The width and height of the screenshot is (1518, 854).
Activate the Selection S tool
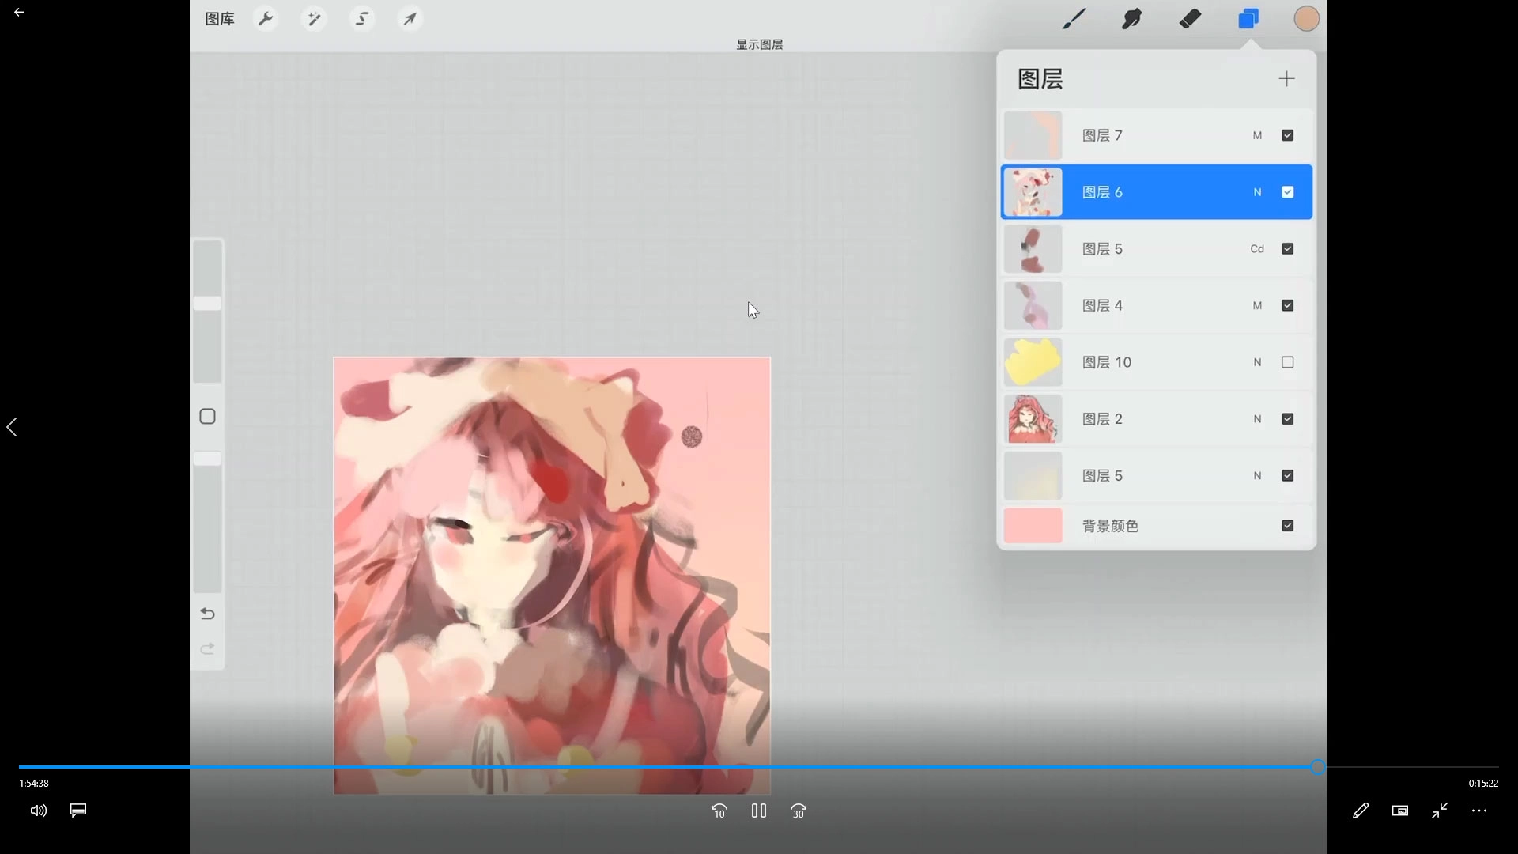click(x=362, y=18)
